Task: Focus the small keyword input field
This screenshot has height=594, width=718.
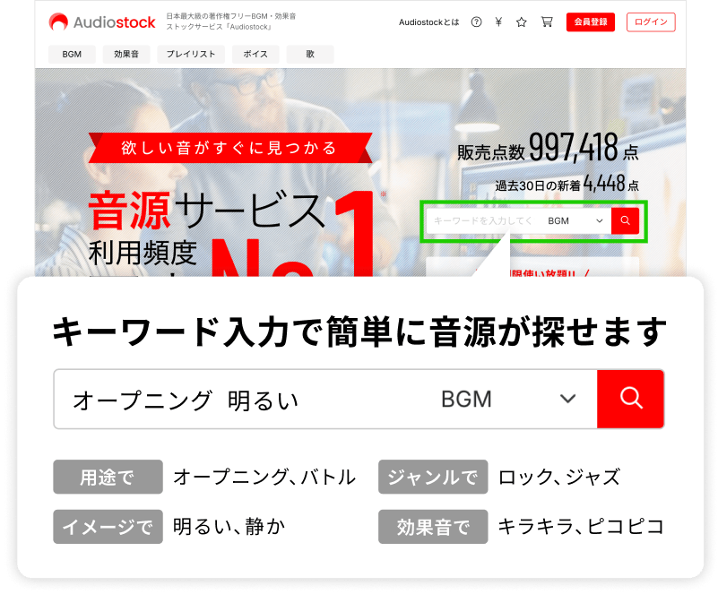Action: (483, 220)
